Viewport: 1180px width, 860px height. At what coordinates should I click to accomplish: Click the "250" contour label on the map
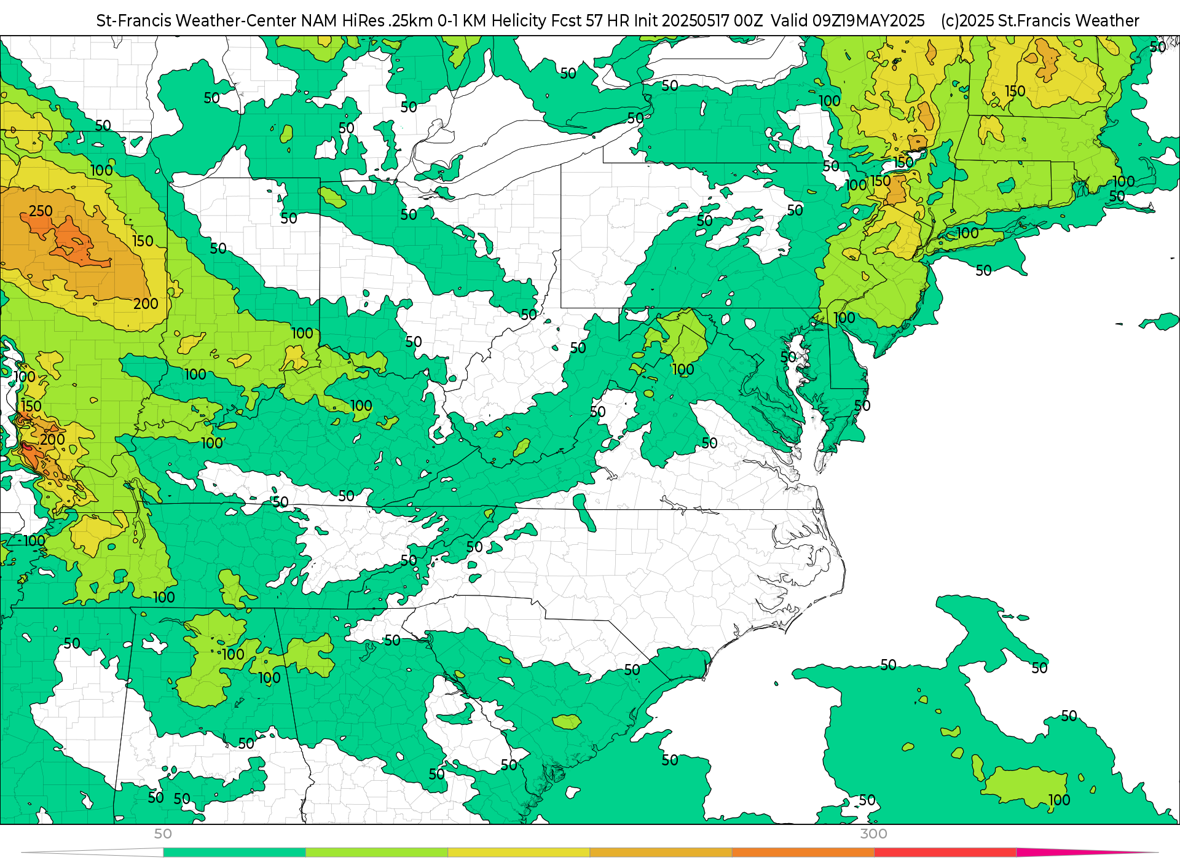point(41,211)
